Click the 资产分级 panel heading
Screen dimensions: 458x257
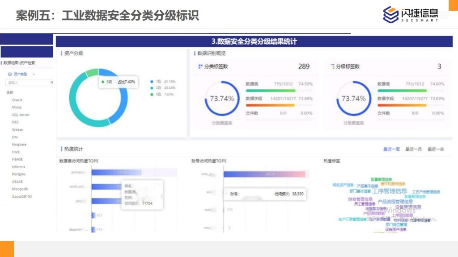pos(73,54)
